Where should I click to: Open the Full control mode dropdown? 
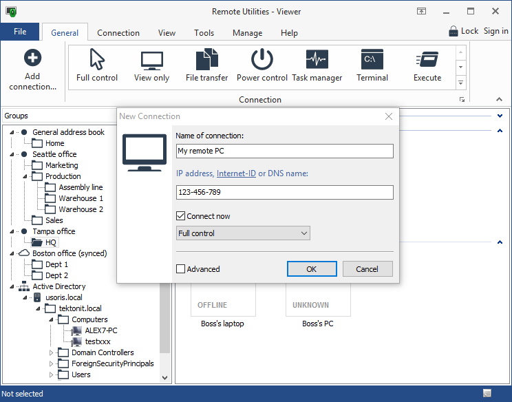243,233
